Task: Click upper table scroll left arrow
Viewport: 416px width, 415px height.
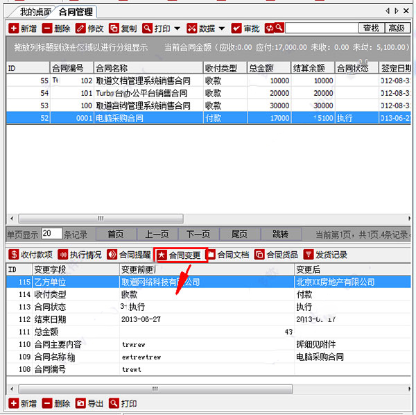Action: 12,219
